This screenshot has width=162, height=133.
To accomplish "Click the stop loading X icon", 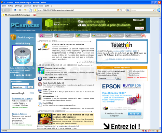I will [20, 10].
